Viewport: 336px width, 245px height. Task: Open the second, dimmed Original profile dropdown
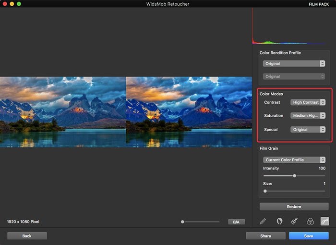pos(294,77)
